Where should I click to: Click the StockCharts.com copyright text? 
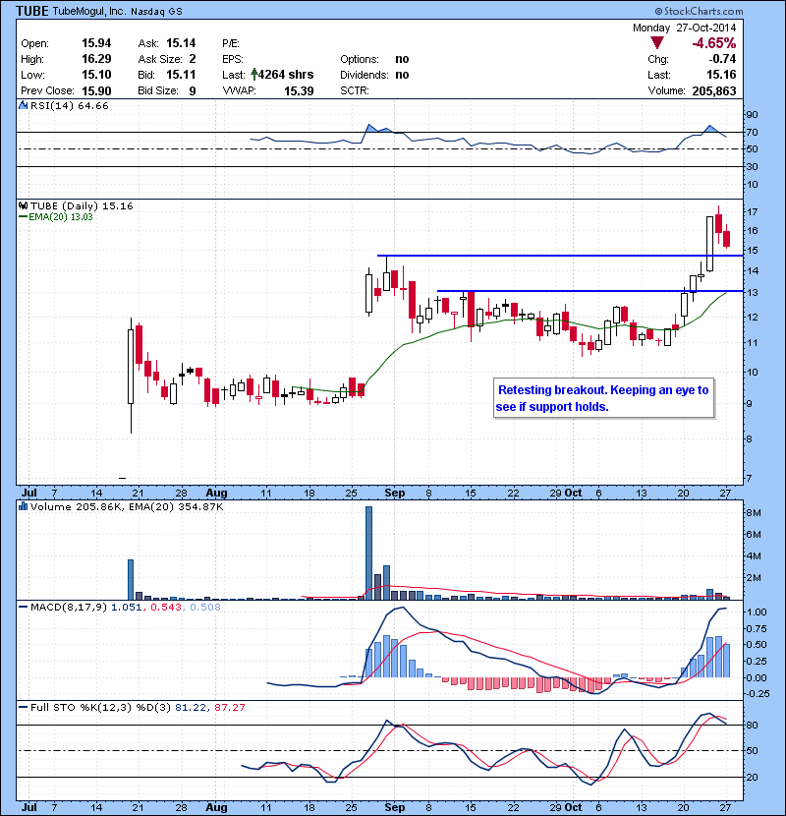730,11
